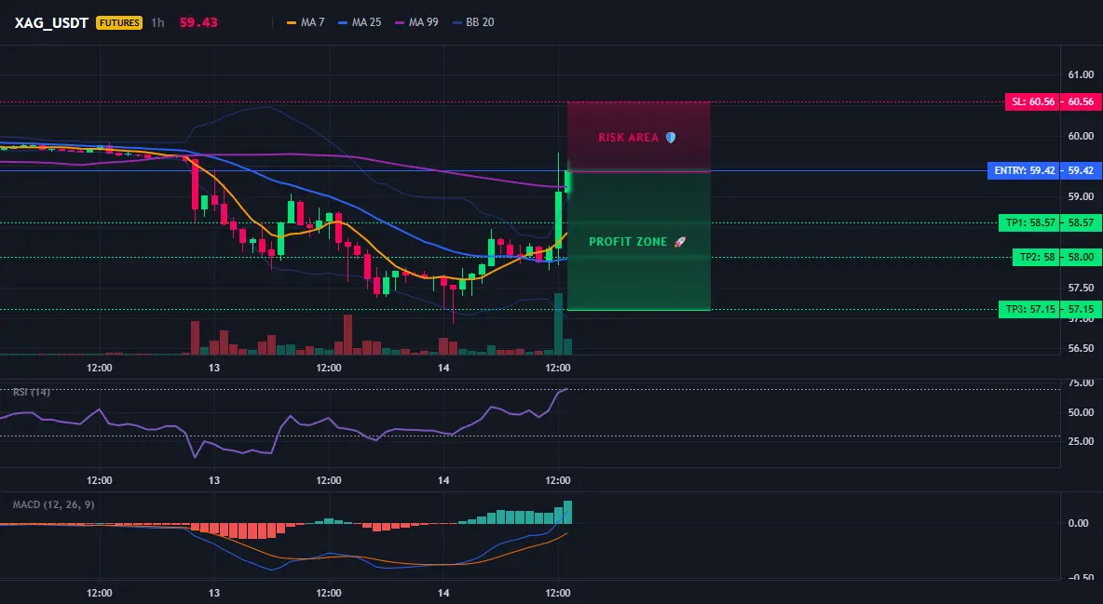Click the red 59.43 current price
Image resolution: width=1103 pixels, height=604 pixels.
coord(198,22)
